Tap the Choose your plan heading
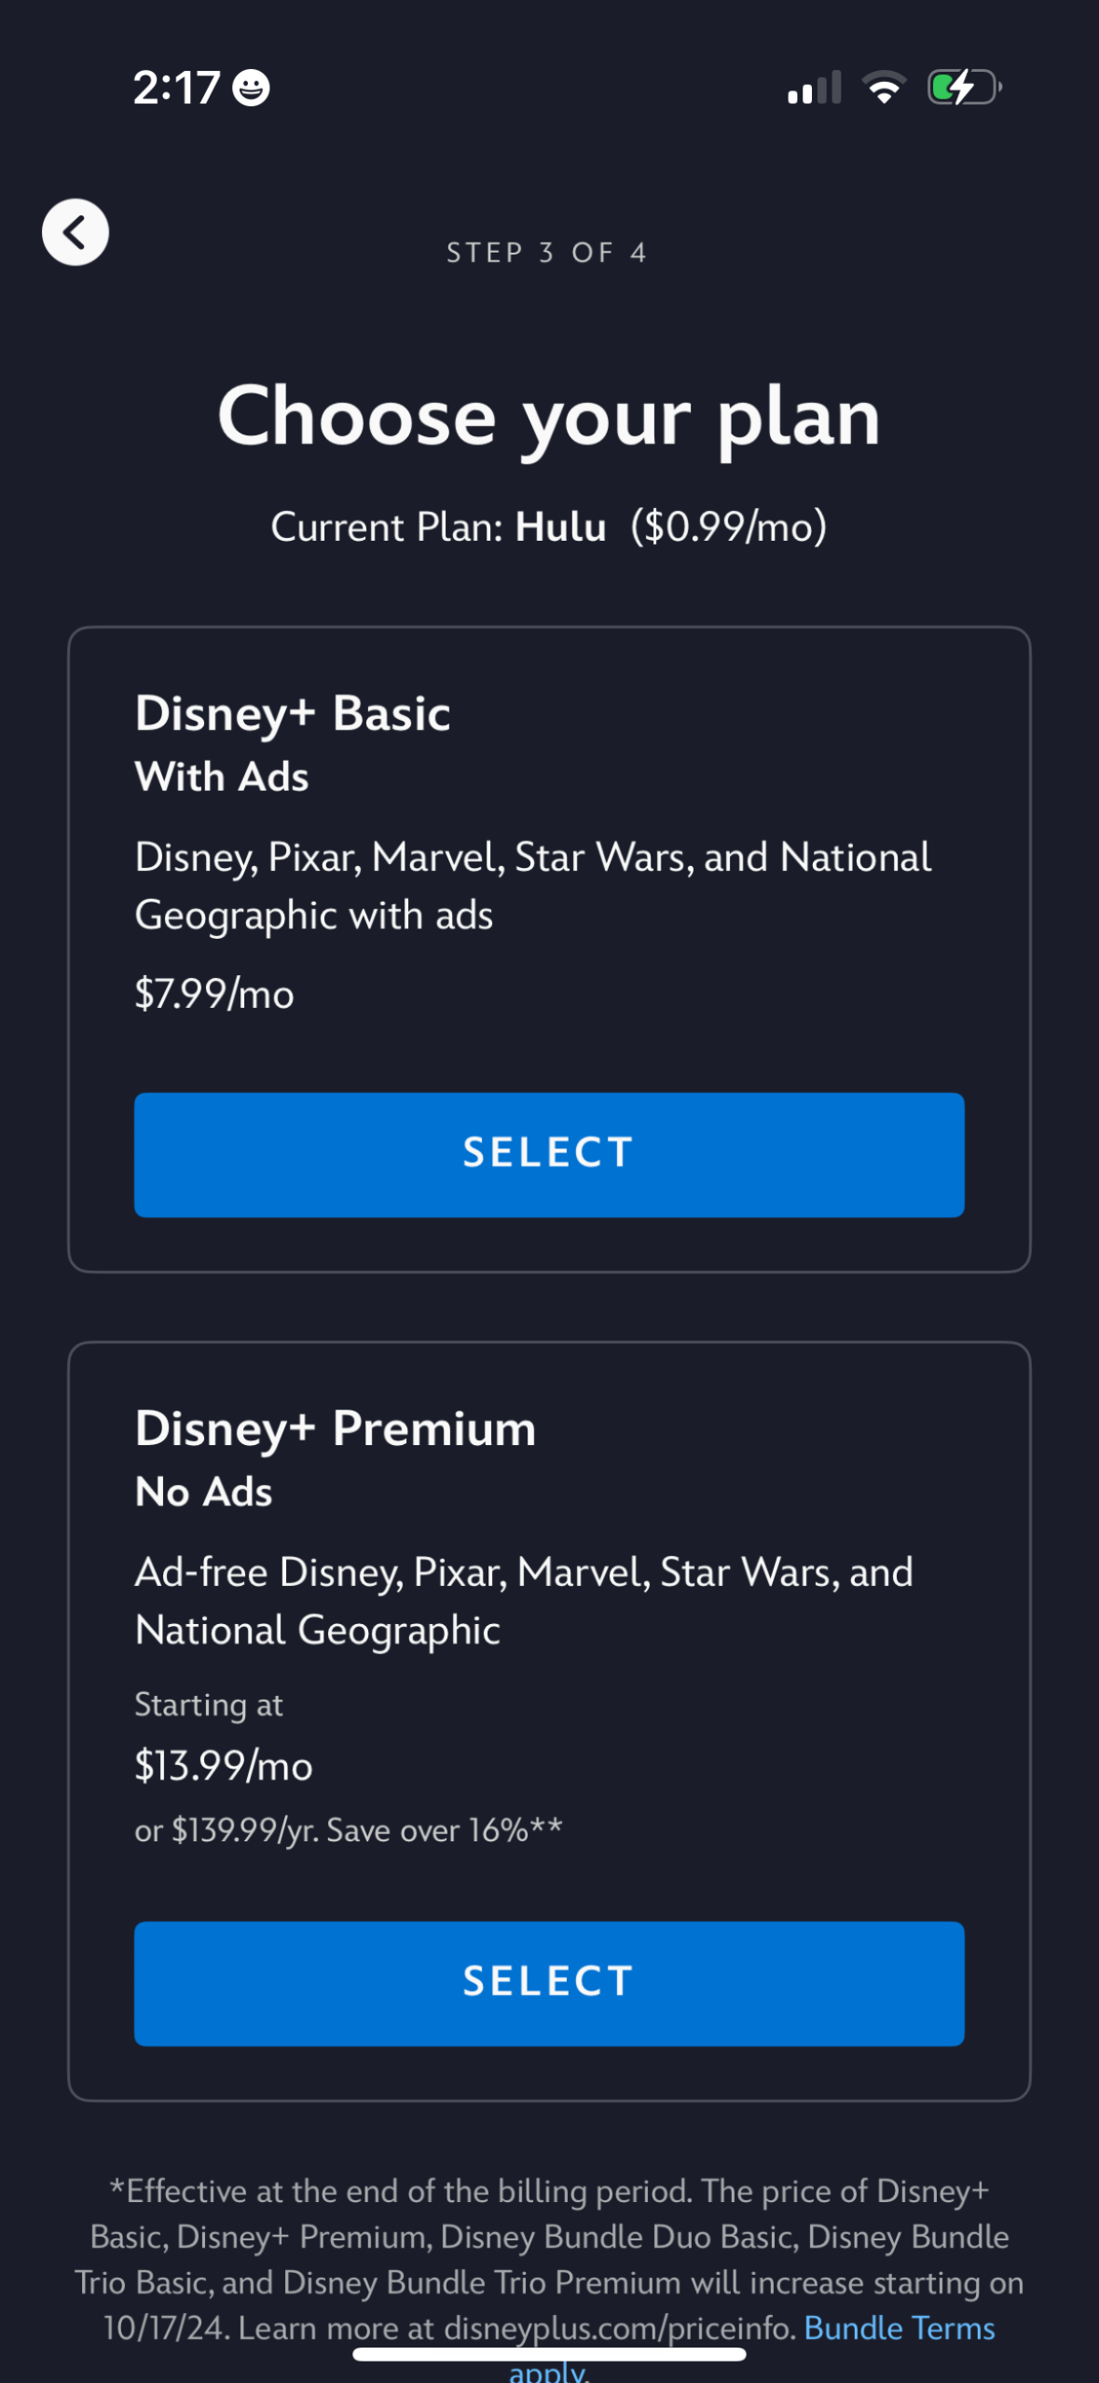The width and height of the screenshot is (1099, 2383). pyautogui.click(x=549, y=417)
